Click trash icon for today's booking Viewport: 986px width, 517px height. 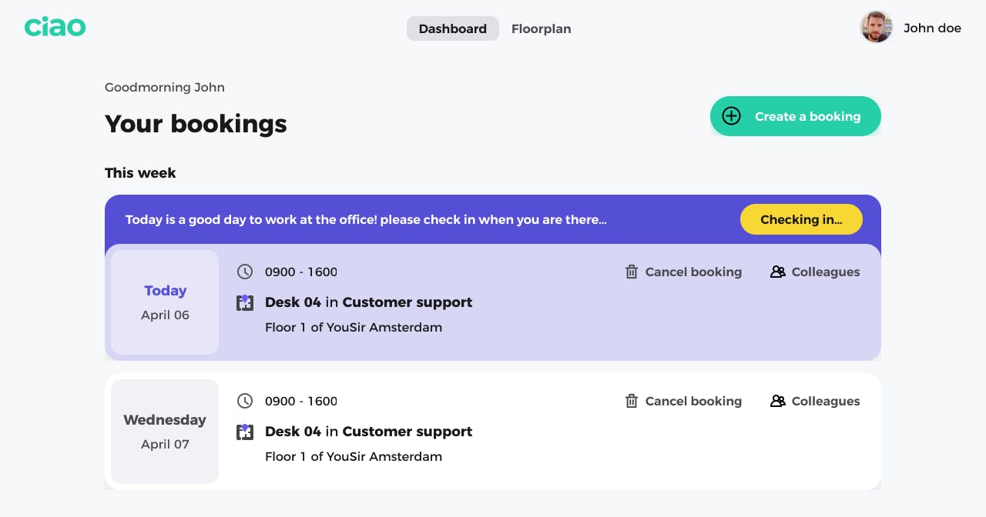(632, 272)
